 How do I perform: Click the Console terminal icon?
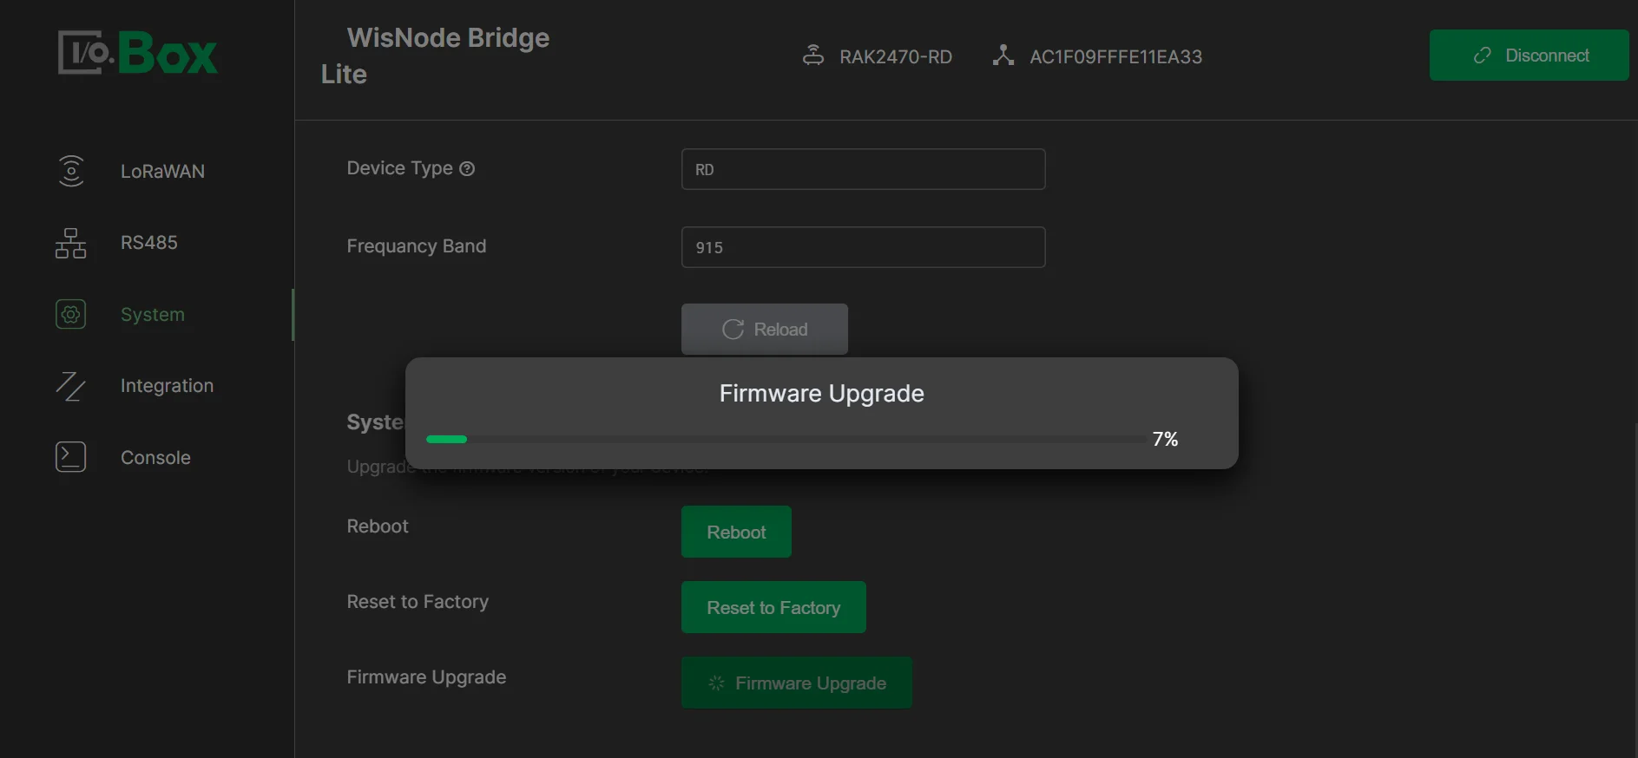[70, 457]
